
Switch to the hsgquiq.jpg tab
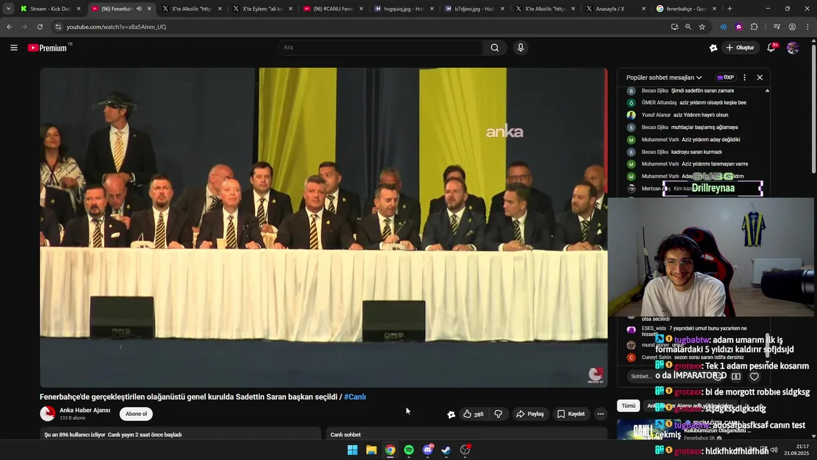[403, 9]
